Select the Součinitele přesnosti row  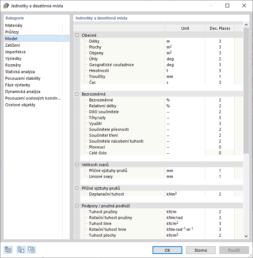pyautogui.click(x=162, y=129)
